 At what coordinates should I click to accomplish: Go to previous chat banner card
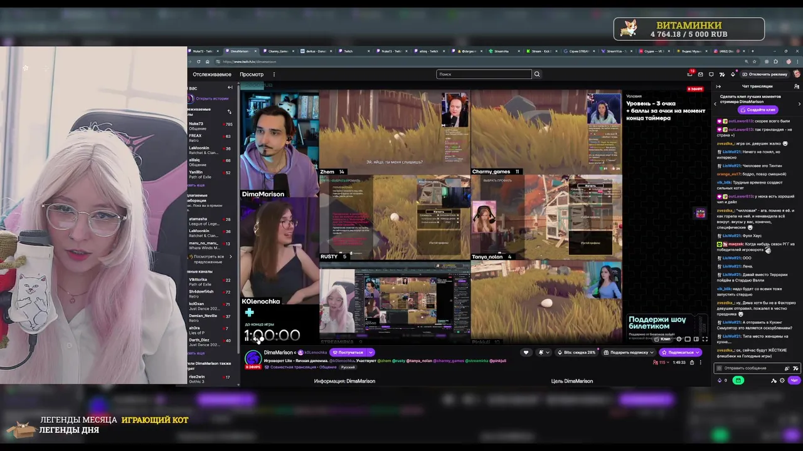[x=716, y=103]
